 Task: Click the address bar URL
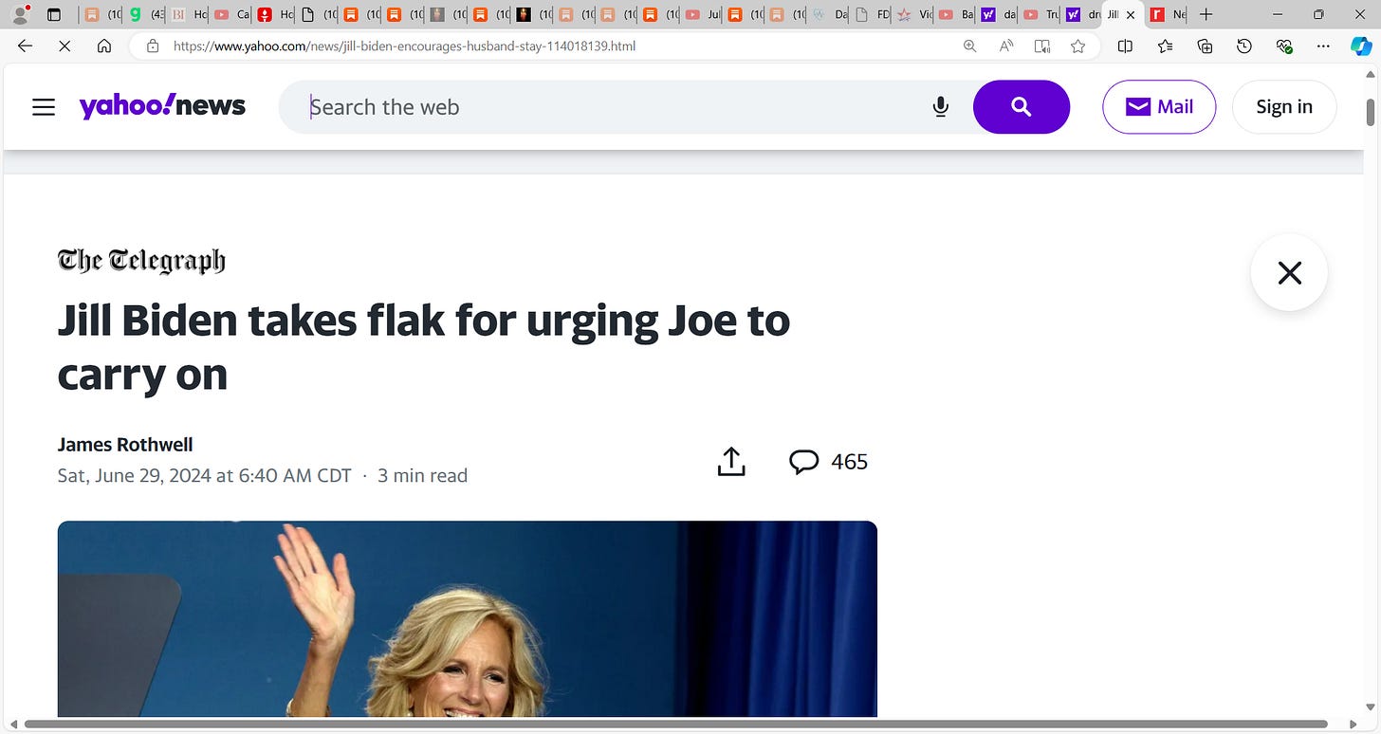tap(404, 46)
